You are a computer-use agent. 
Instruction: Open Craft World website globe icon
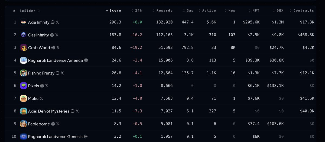pos(53,47)
